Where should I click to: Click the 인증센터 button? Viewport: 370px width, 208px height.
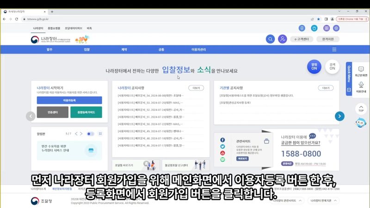53,112
